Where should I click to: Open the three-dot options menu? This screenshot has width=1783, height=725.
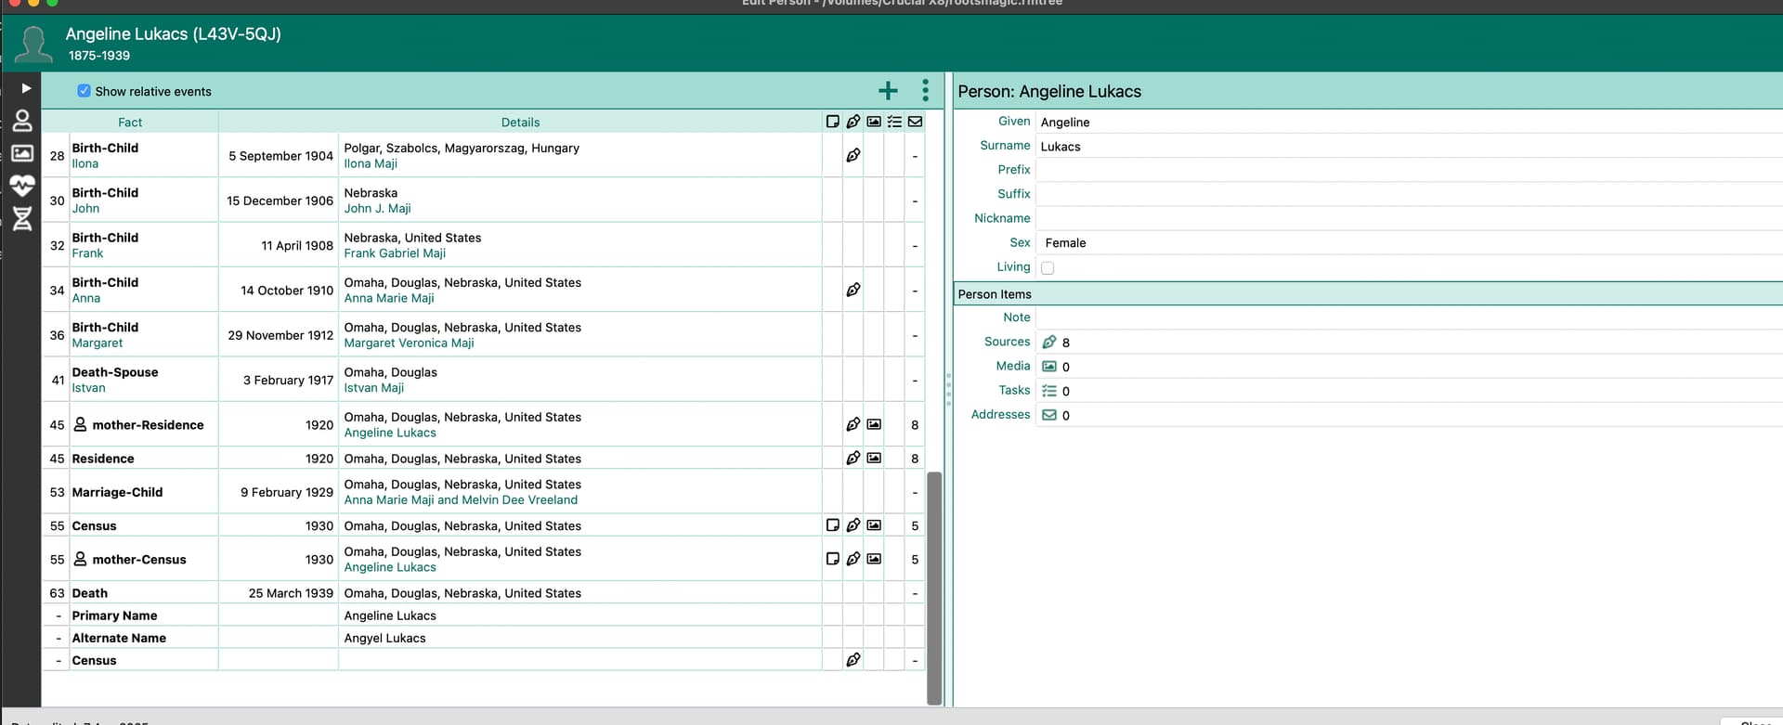click(x=925, y=90)
